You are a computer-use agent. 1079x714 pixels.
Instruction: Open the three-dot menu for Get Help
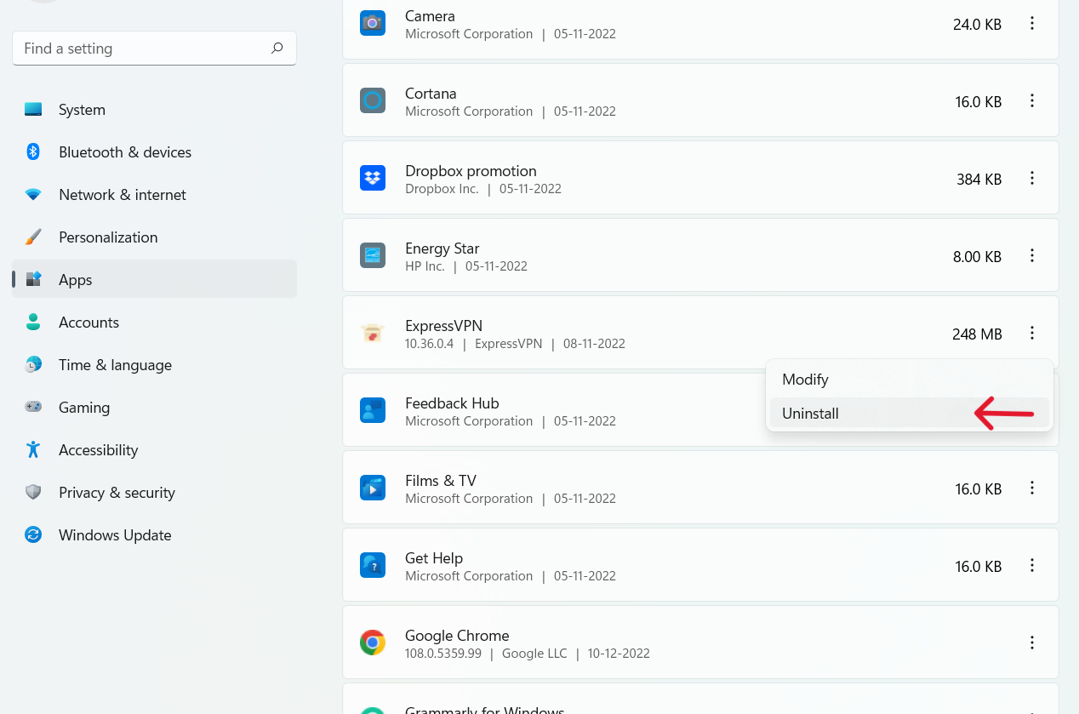(1032, 566)
